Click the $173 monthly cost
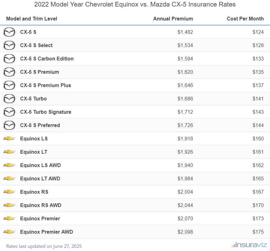Viewport: 270px width, 251px height. 258,218
